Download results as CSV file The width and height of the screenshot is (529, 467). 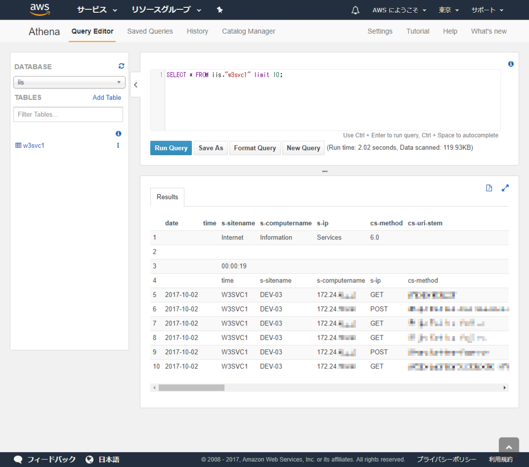(x=489, y=188)
